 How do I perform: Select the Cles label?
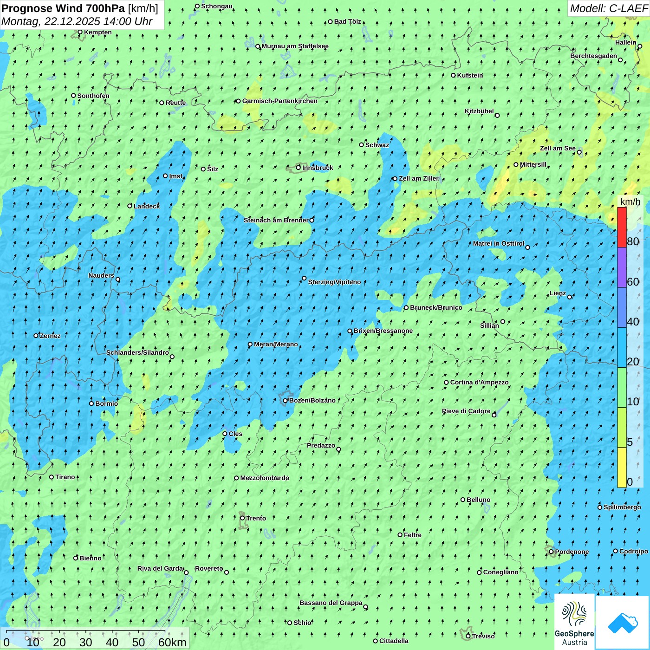coord(235,434)
